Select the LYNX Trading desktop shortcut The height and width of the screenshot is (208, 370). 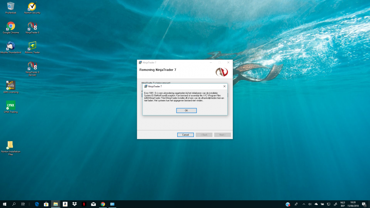(x=11, y=105)
